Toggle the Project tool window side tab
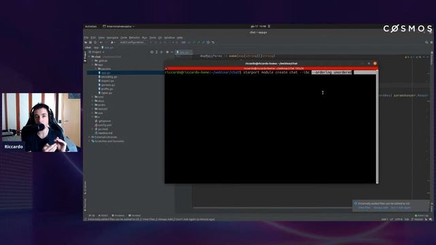 click(85, 56)
